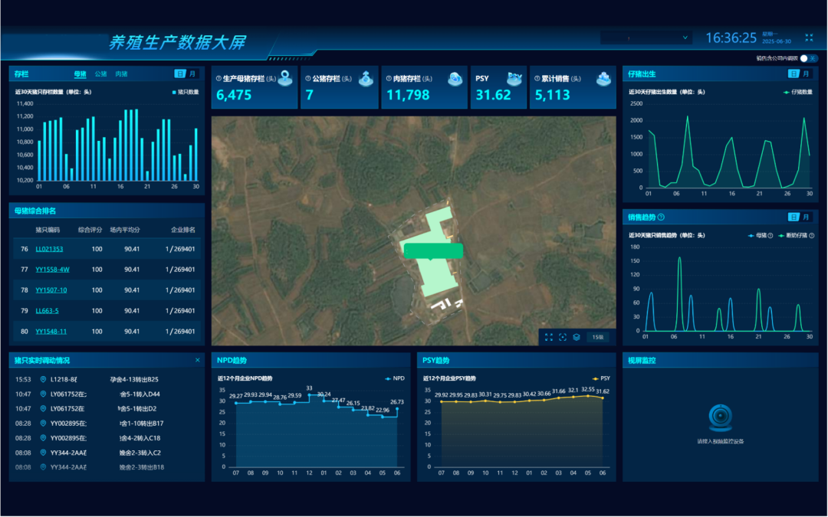This screenshot has width=828, height=517.
Task: Switch 存栏 chart to 月 view
Action: click(x=192, y=74)
